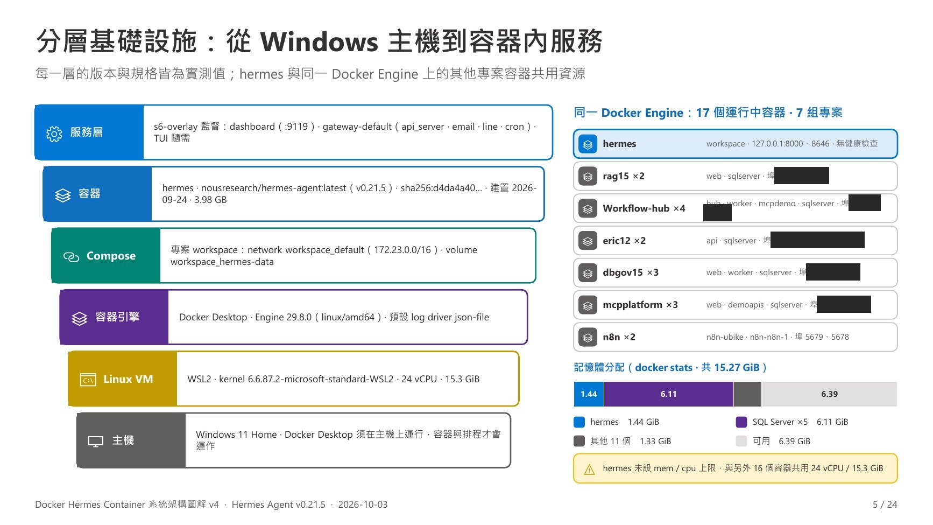Click the stack icon of n8n ×2 row
The height and width of the screenshot is (525, 933).
pos(588,338)
